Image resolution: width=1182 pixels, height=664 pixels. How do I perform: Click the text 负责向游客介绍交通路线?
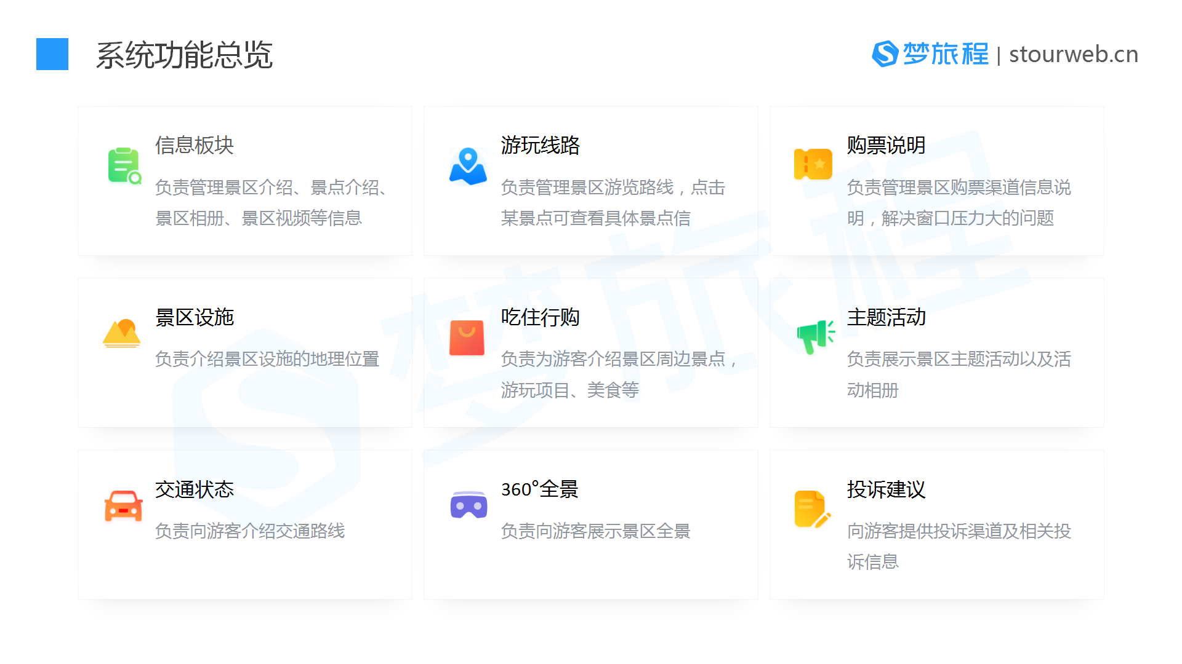click(250, 531)
